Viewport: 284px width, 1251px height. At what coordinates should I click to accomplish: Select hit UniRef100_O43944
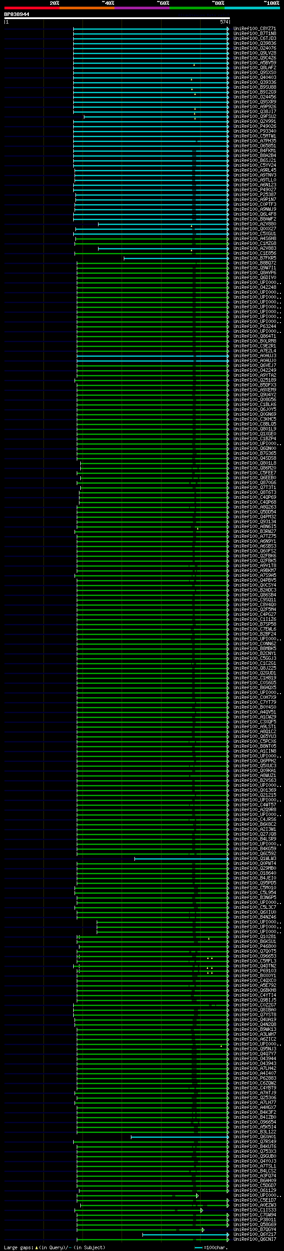click(254, 1058)
